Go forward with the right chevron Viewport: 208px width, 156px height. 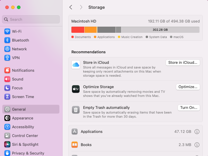click(81, 7)
